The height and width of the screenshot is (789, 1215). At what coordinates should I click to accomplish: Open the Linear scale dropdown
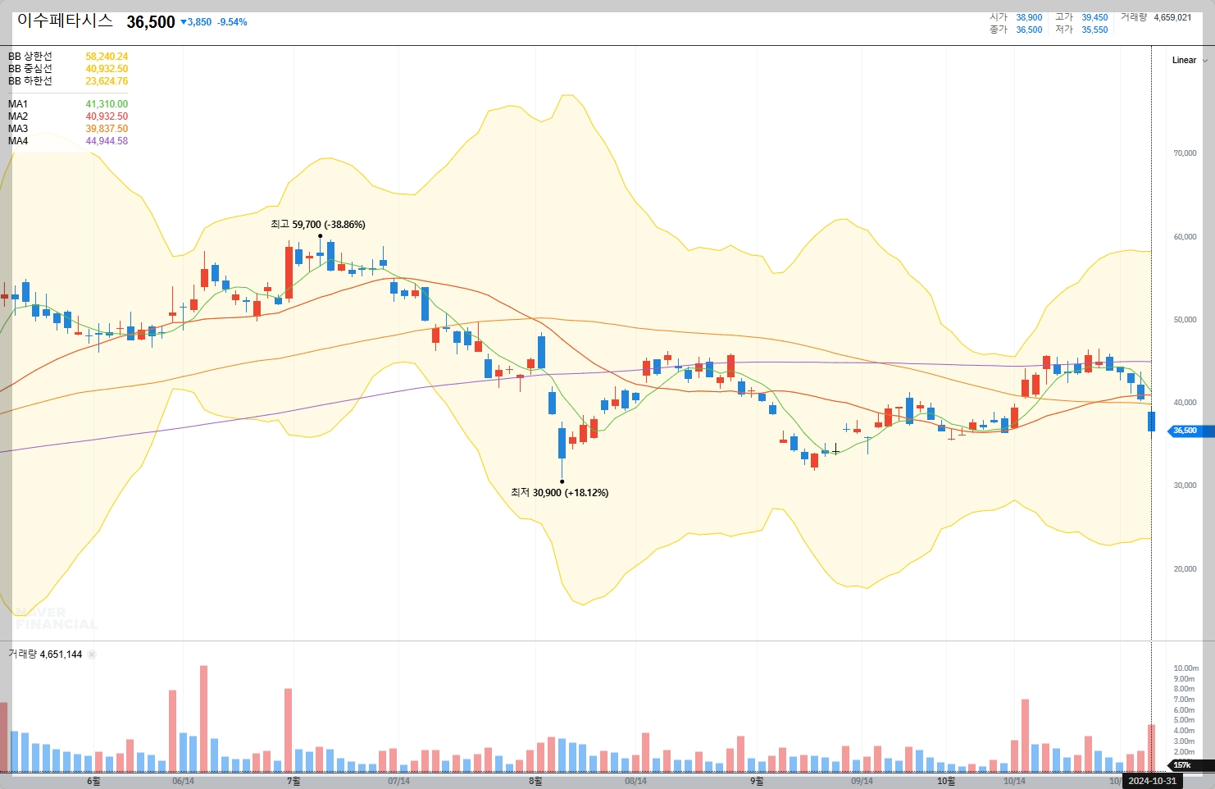coord(1189,60)
